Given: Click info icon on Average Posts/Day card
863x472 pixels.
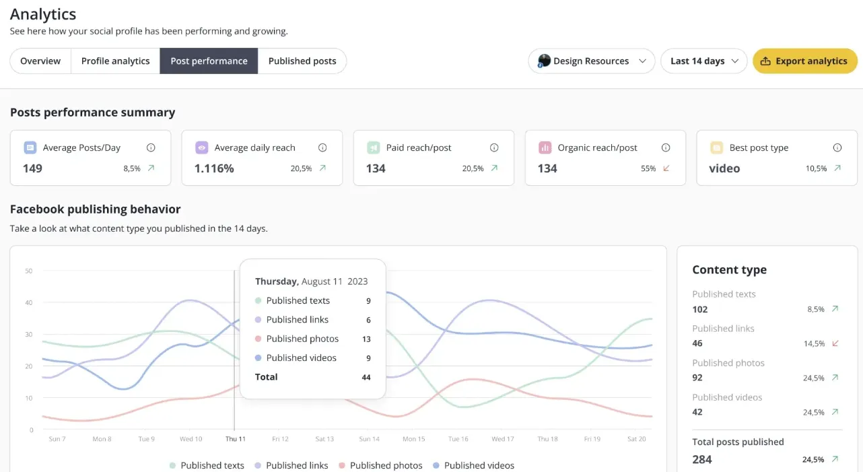Looking at the screenshot, I should tap(151, 147).
